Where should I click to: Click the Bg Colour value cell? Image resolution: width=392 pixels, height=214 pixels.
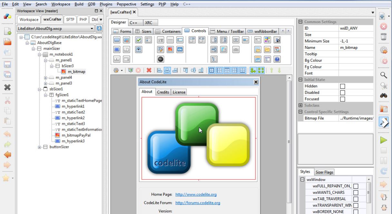click(x=356, y=60)
